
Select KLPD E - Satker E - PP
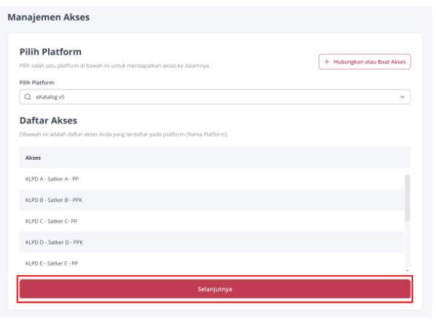point(212,263)
